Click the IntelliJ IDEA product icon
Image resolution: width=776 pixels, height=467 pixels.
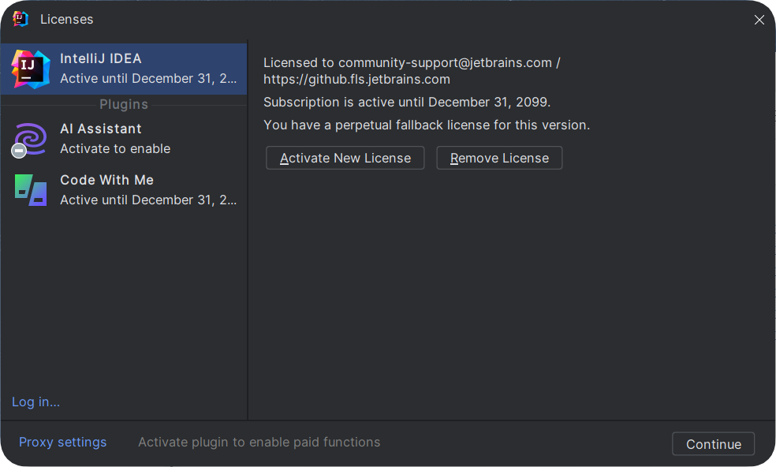point(31,69)
